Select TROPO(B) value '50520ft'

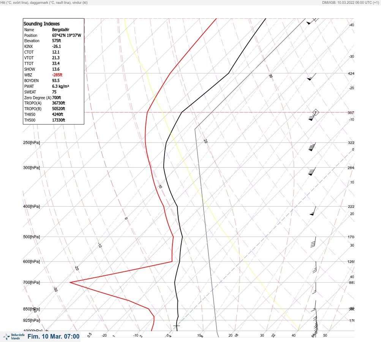(58, 109)
